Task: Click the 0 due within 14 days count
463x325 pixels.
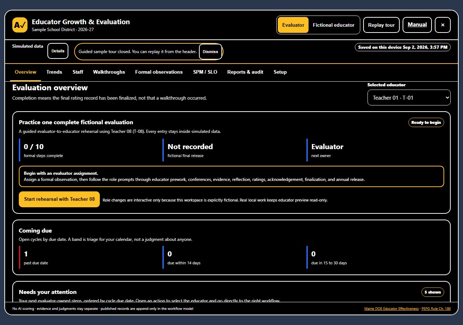Action: click(x=170, y=254)
